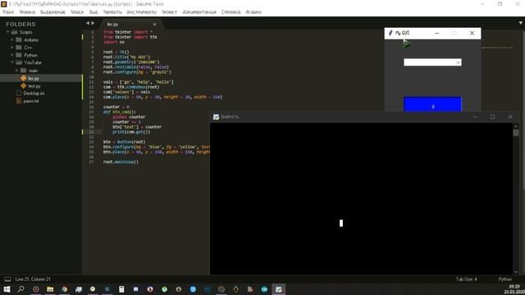Open Google Chrome from the taskbar

(x=64, y=289)
